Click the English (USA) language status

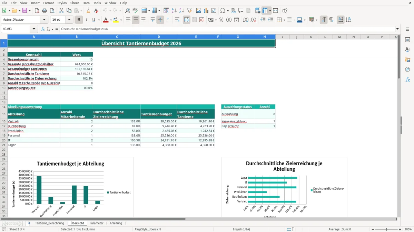coord(241,229)
